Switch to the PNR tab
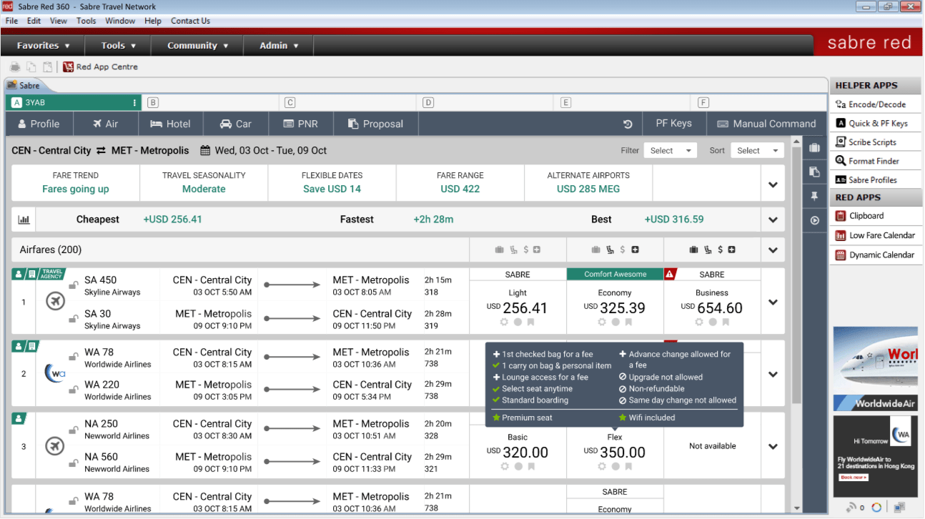The height and width of the screenshot is (519, 925). (x=300, y=124)
